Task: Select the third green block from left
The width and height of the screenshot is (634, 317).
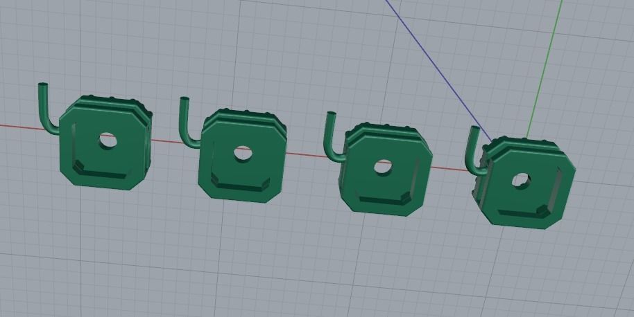Action: 386,169
